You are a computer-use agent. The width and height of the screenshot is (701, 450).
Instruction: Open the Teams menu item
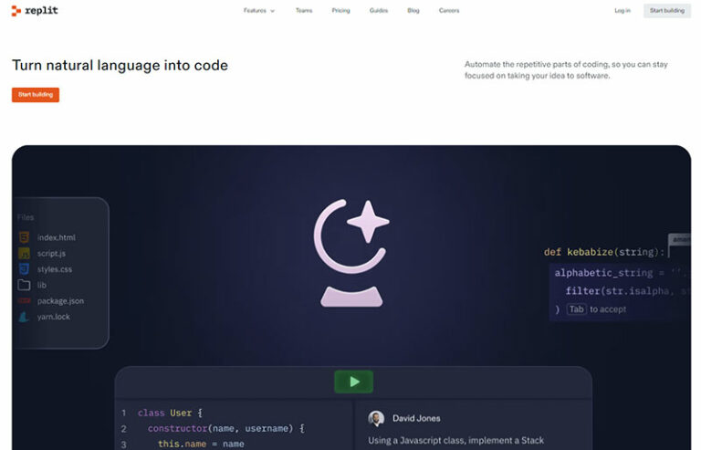304,10
